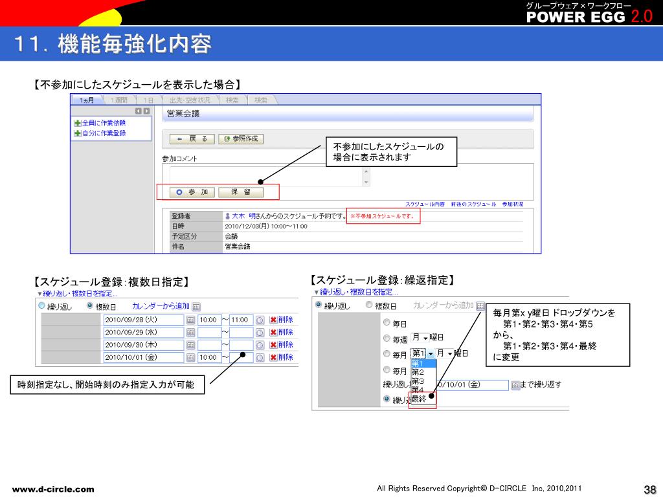Jump to スケジュール内容 link
The height and width of the screenshot is (497, 663).
[x=425, y=204]
